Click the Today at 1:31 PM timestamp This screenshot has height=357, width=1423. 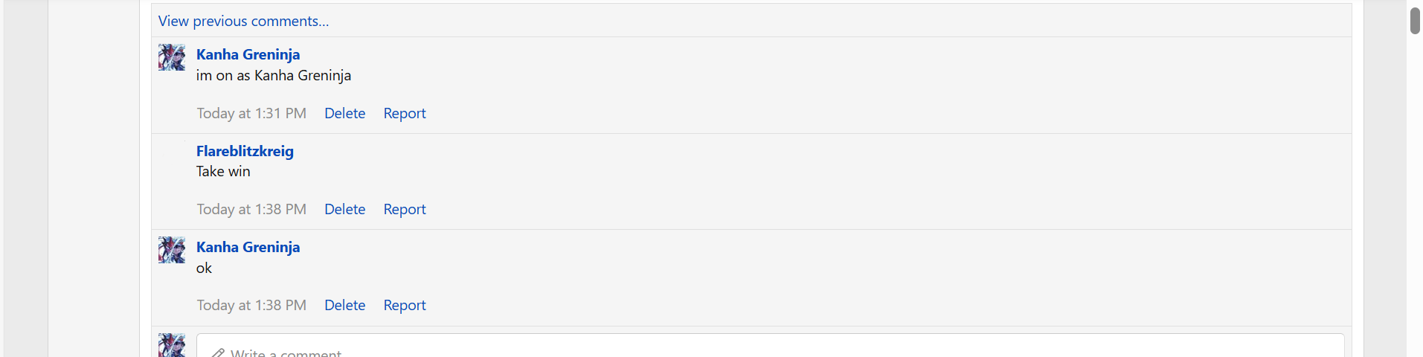coord(251,113)
